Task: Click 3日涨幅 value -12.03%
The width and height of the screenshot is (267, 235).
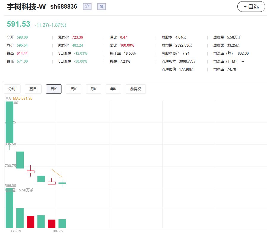Action: click(x=80, y=53)
